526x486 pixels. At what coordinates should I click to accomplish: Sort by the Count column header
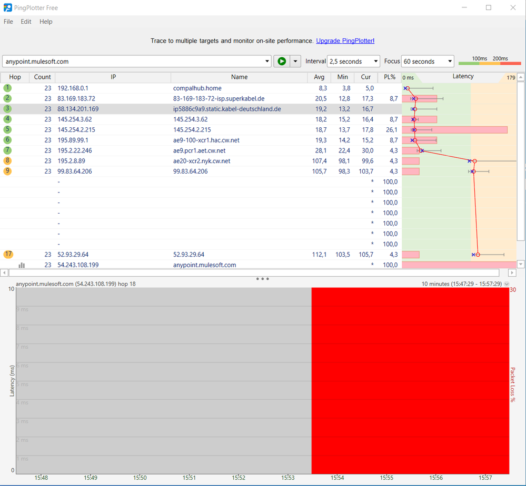(x=42, y=77)
